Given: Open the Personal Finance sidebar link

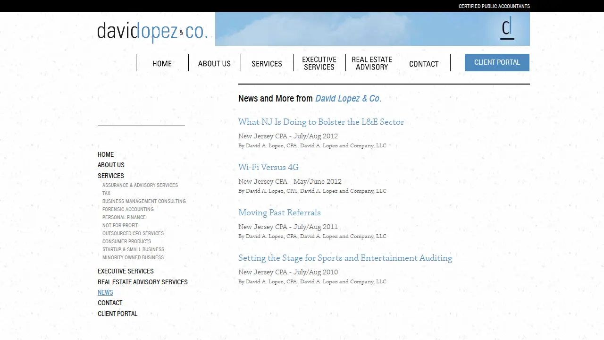Looking at the screenshot, I should coord(124,217).
